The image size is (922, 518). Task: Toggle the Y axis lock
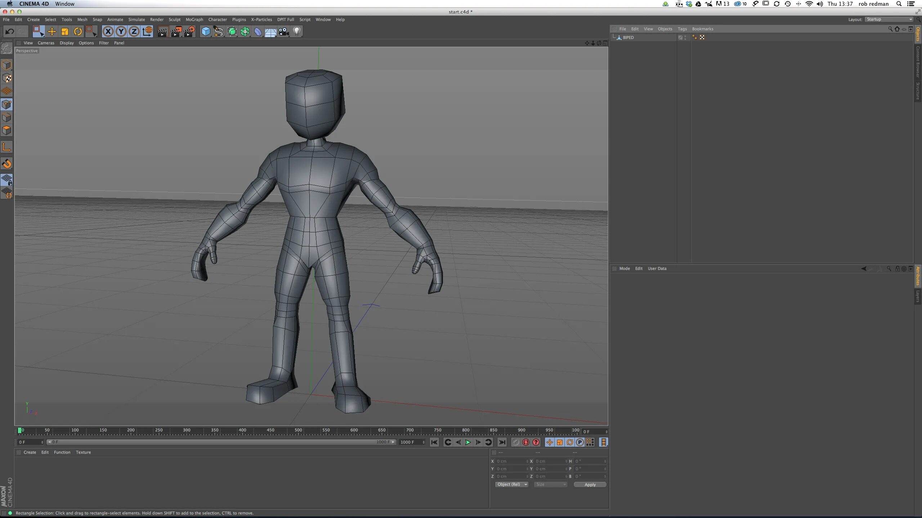click(x=121, y=32)
